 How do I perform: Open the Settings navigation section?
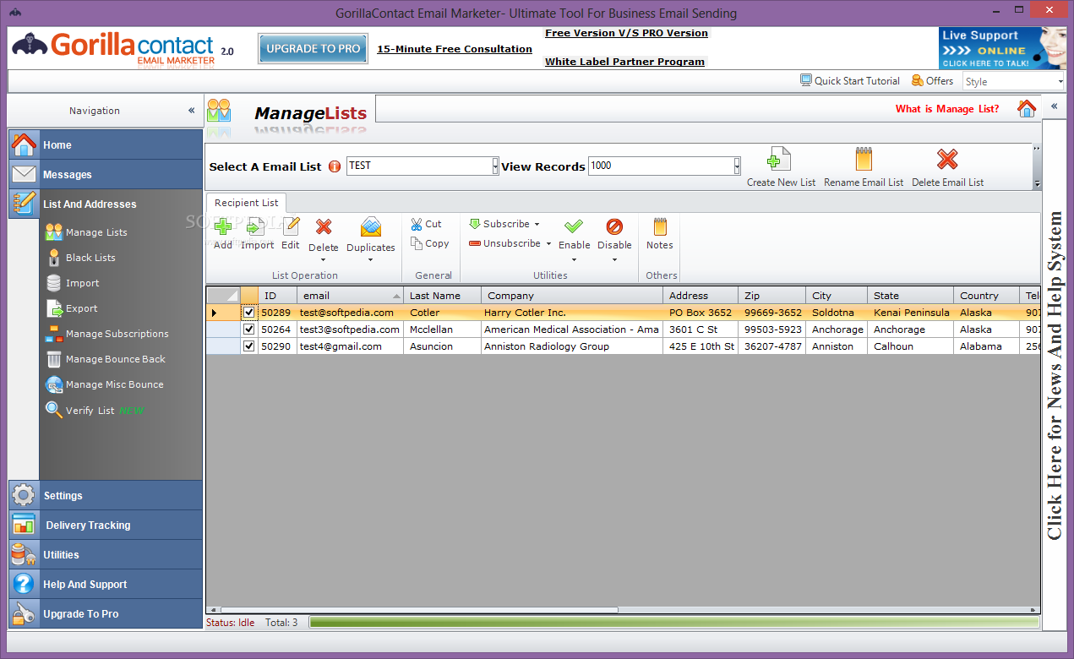(x=106, y=495)
